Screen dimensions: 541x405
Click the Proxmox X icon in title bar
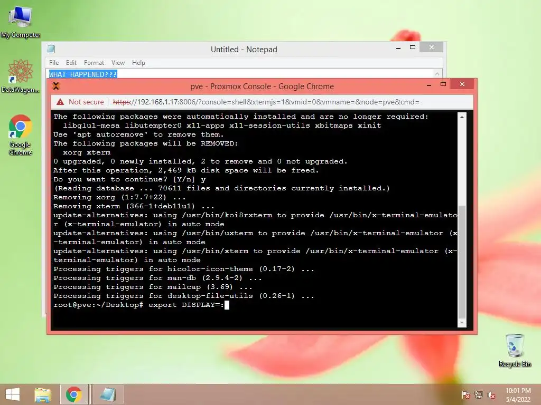(x=56, y=86)
